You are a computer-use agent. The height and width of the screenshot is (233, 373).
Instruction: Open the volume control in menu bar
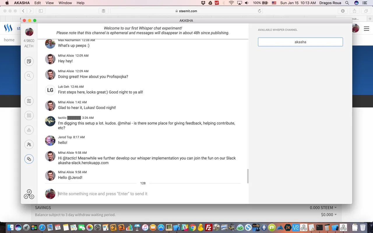click(247, 3)
